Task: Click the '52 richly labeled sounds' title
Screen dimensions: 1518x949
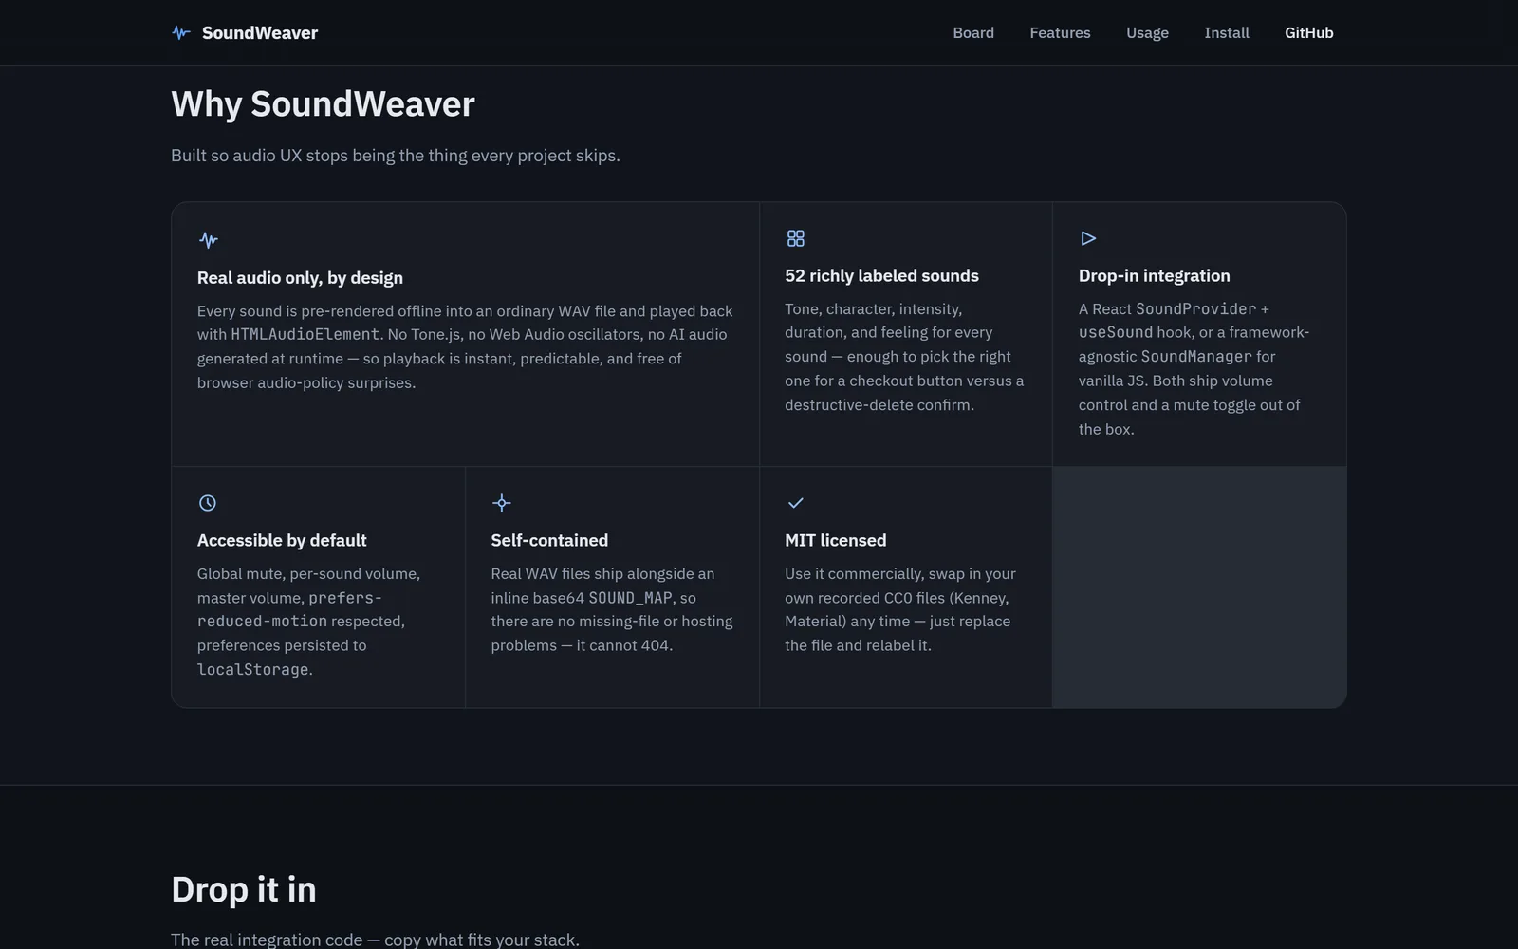Action: (881, 275)
